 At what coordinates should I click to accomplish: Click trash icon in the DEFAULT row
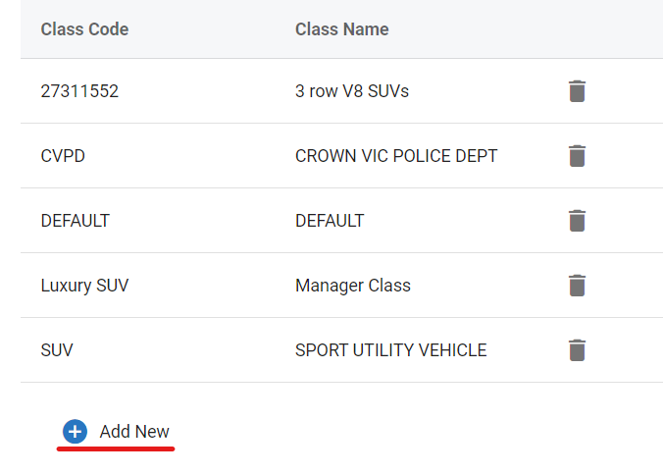coord(578,221)
